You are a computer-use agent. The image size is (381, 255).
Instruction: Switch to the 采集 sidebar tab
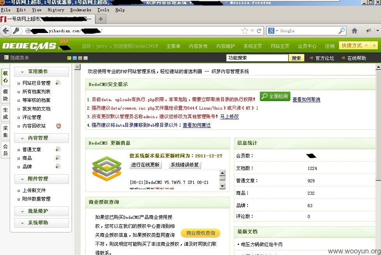[x=5, y=132]
